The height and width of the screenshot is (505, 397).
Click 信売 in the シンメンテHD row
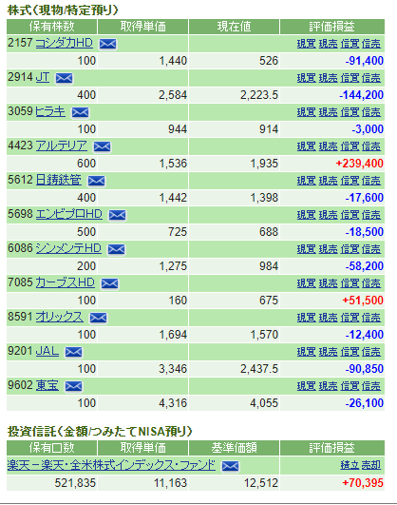tap(371, 249)
